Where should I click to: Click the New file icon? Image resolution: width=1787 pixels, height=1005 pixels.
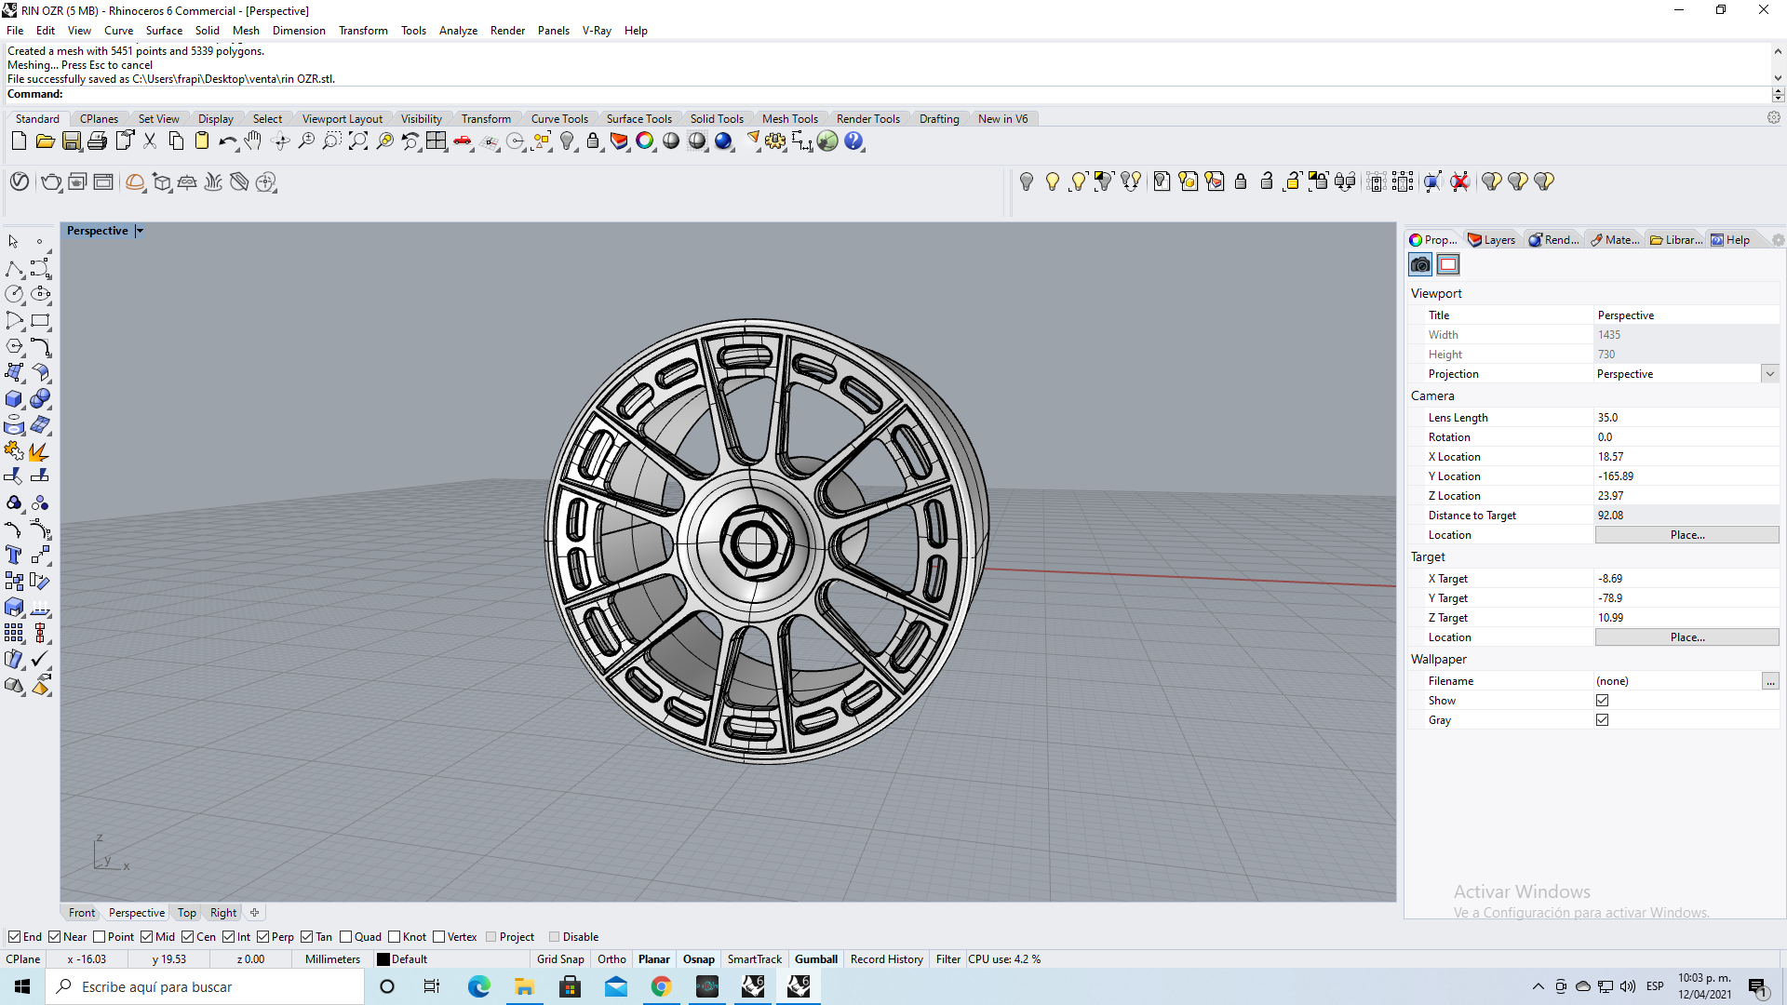(19, 141)
